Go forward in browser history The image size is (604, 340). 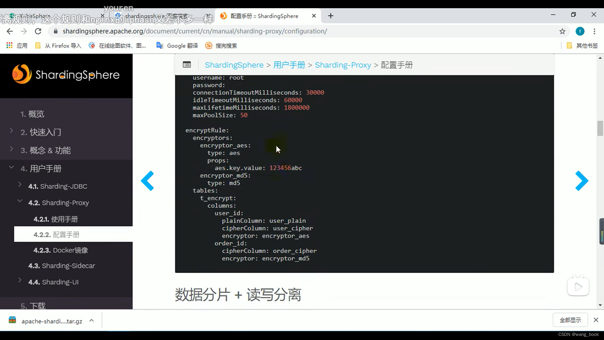[24, 31]
